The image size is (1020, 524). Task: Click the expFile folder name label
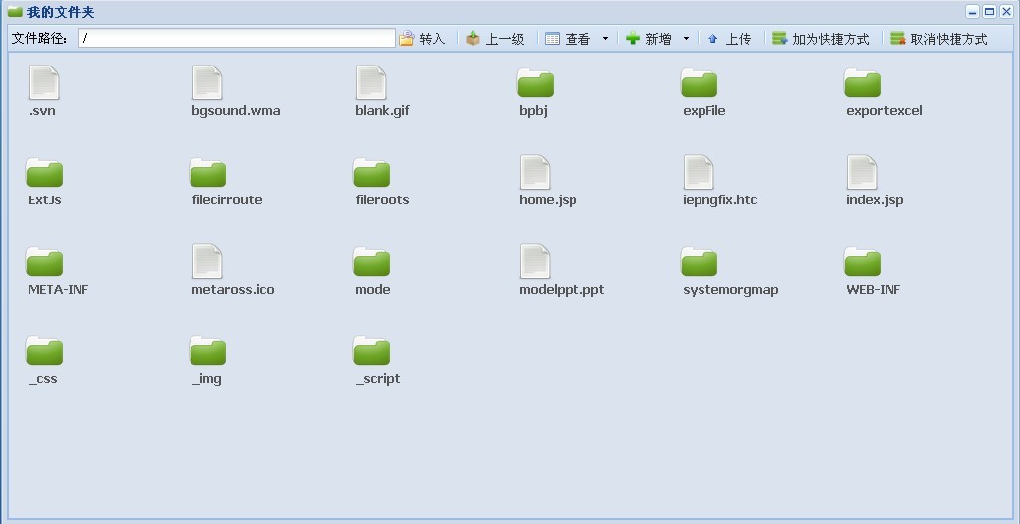pyautogui.click(x=704, y=111)
